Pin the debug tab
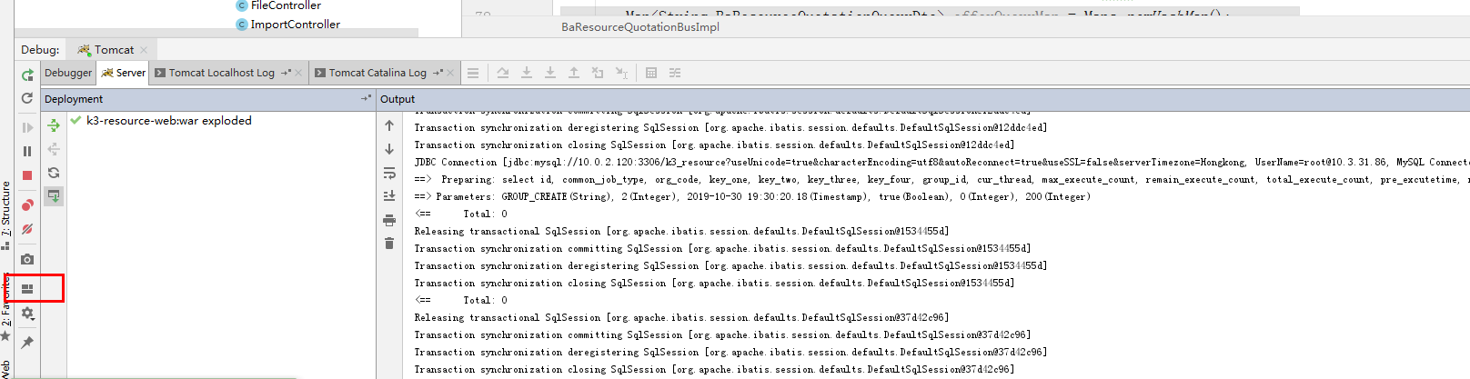Screen dimensions: 1470x379 pos(27,343)
